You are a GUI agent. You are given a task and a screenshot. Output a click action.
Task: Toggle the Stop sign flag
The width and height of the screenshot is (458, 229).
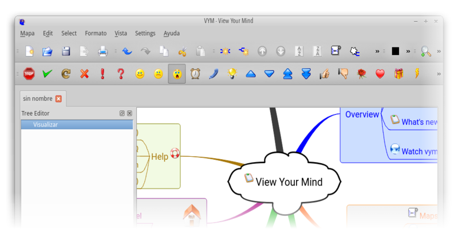[29, 74]
